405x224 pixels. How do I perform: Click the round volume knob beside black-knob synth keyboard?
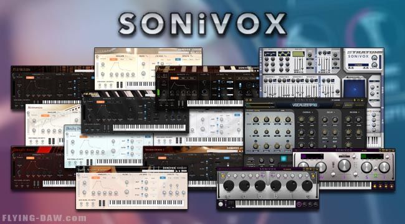[221, 204]
